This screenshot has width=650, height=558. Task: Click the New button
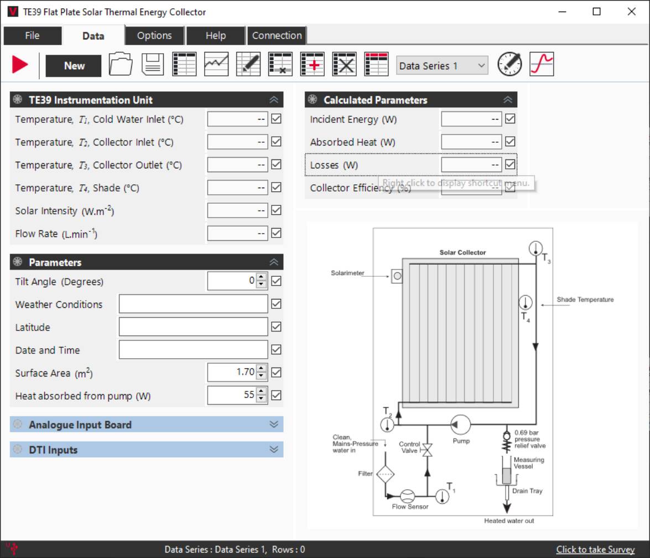[x=74, y=66]
